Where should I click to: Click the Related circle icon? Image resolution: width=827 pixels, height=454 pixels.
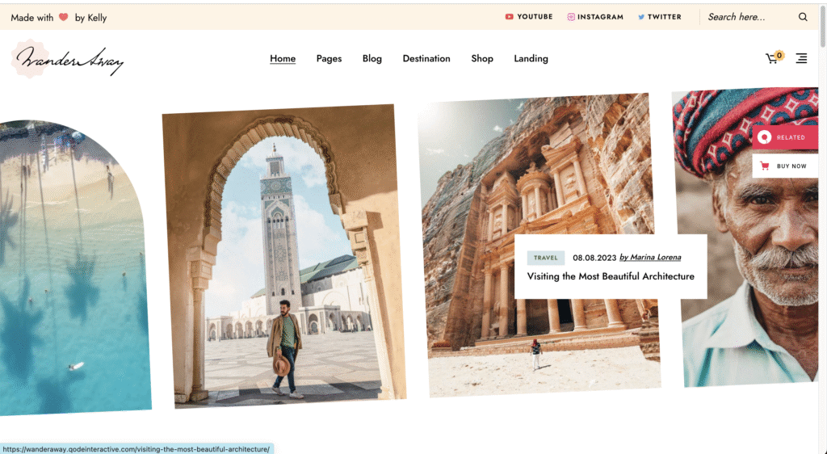pyautogui.click(x=764, y=137)
